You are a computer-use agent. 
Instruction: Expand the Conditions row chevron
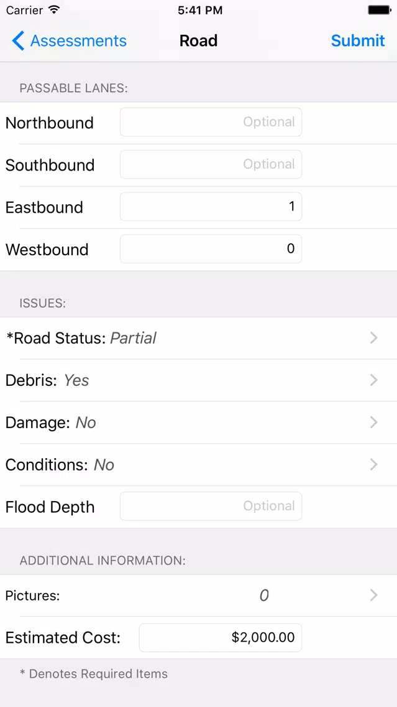coord(373,464)
